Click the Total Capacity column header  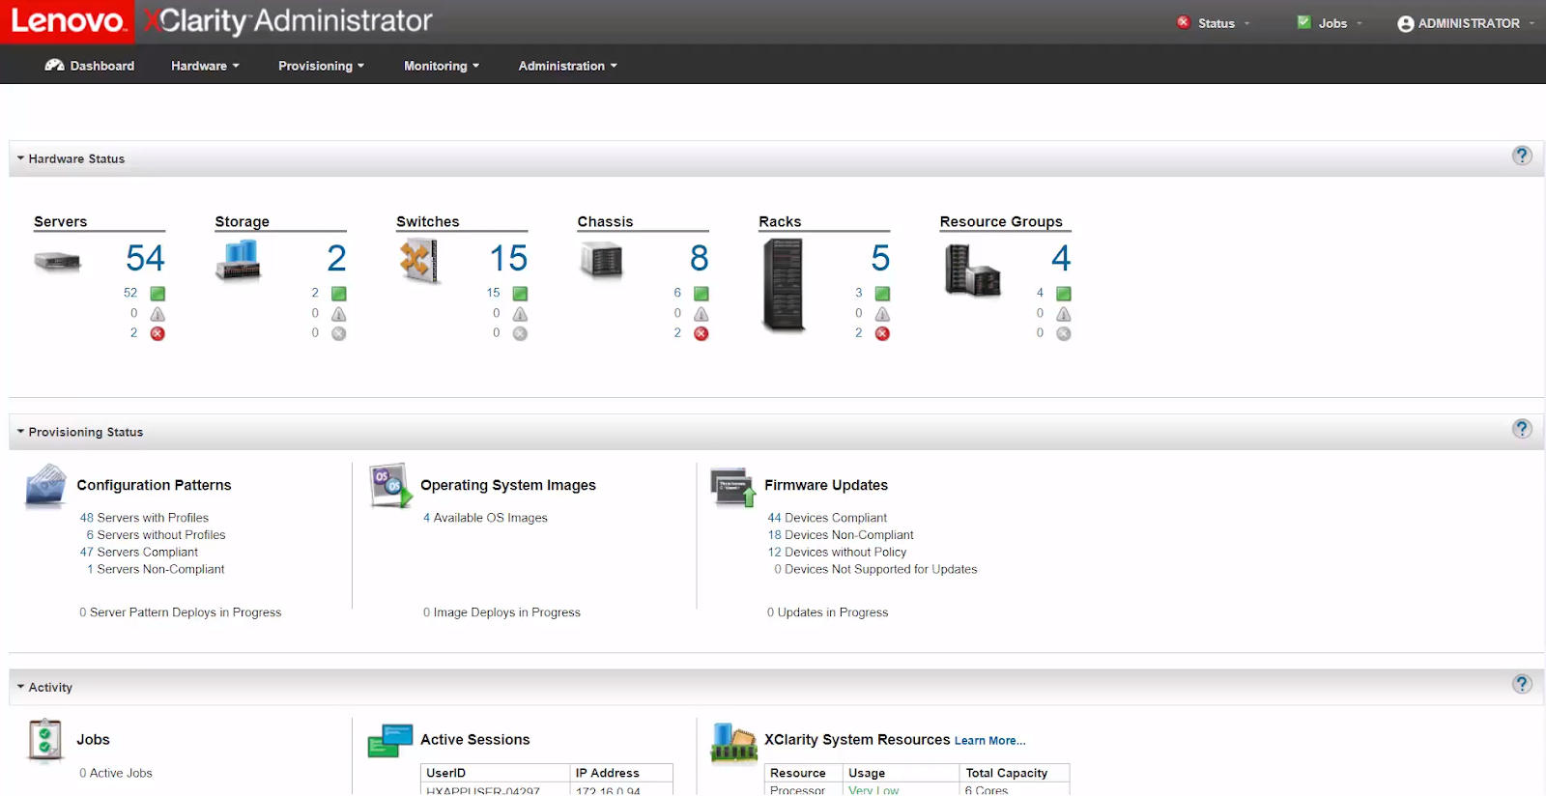(1015, 773)
